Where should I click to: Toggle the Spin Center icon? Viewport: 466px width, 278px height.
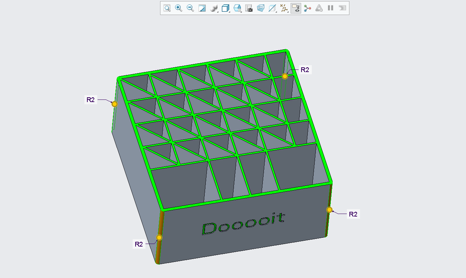[307, 8]
